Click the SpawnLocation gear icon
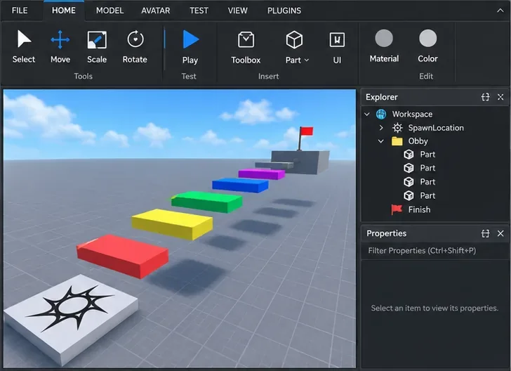 397,128
